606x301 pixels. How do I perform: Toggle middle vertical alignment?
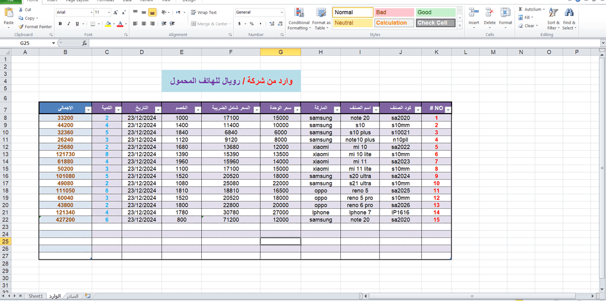pos(144,12)
